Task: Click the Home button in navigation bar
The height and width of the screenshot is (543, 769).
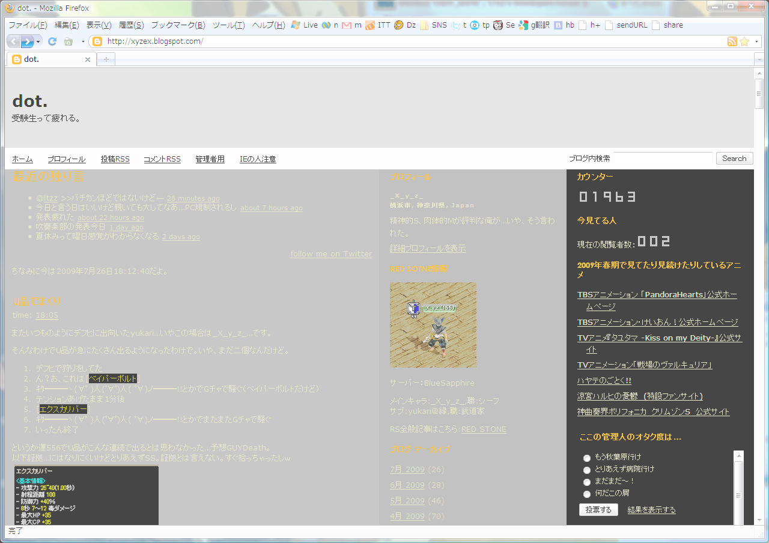Action: [68, 41]
